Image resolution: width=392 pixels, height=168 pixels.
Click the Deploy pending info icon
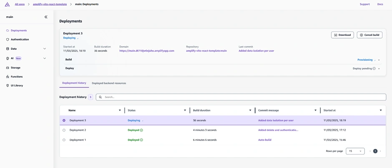coord(374,69)
